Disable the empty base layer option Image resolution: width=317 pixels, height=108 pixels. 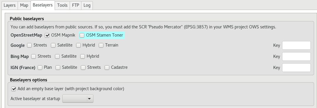coord(14,89)
